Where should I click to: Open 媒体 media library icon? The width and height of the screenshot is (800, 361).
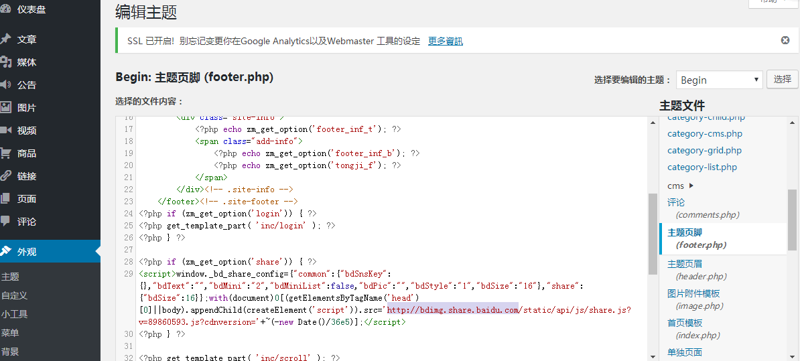(6, 62)
